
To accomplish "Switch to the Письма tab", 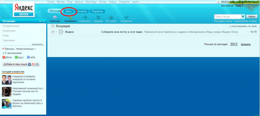I will coord(55,11).
